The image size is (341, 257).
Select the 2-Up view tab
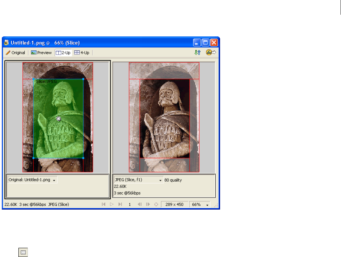click(63, 53)
